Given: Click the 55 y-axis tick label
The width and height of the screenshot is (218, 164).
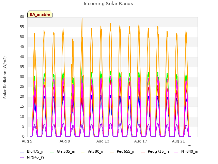Looking at the screenshot, I should [22, 27].
